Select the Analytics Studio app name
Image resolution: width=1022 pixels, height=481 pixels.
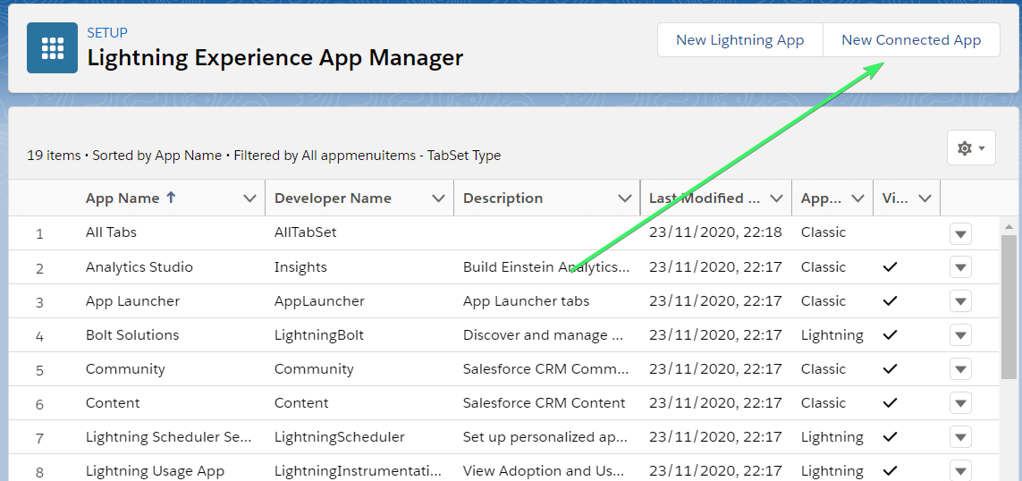pos(139,267)
